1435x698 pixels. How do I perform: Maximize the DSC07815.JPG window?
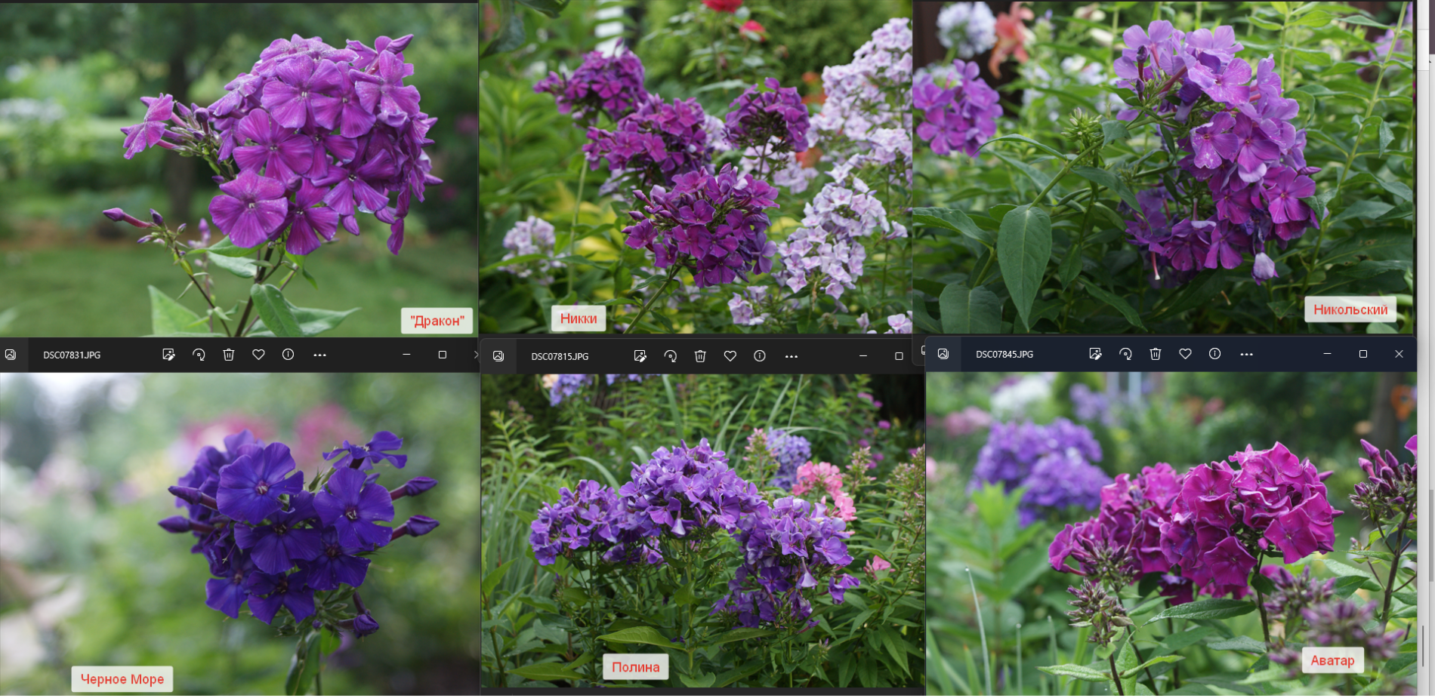(x=899, y=356)
